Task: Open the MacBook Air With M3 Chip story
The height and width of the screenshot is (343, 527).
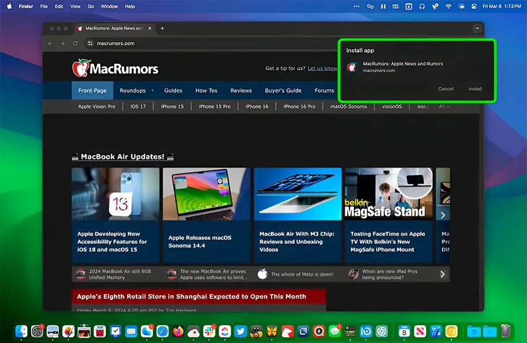Action: click(298, 215)
